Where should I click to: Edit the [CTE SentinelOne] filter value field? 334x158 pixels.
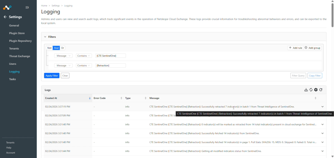(x=111, y=56)
